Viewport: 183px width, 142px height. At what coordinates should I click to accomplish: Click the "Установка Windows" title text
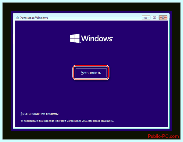pos(34,18)
